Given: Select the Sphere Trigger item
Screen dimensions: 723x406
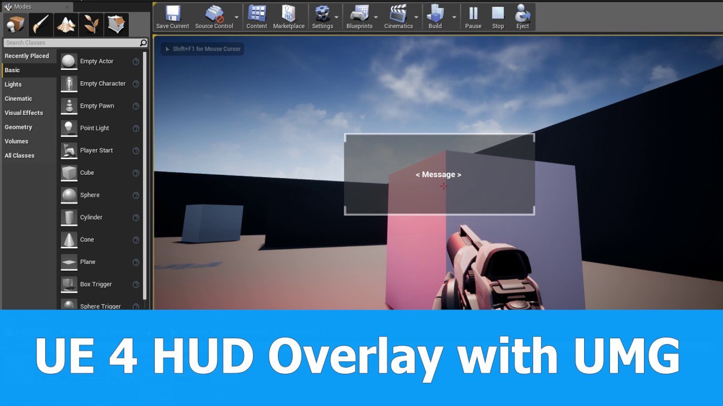Looking at the screenshot, I should click(x=101, y=303).
